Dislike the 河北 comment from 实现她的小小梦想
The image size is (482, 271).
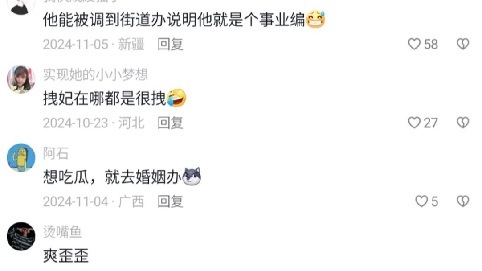click(463, 123)
